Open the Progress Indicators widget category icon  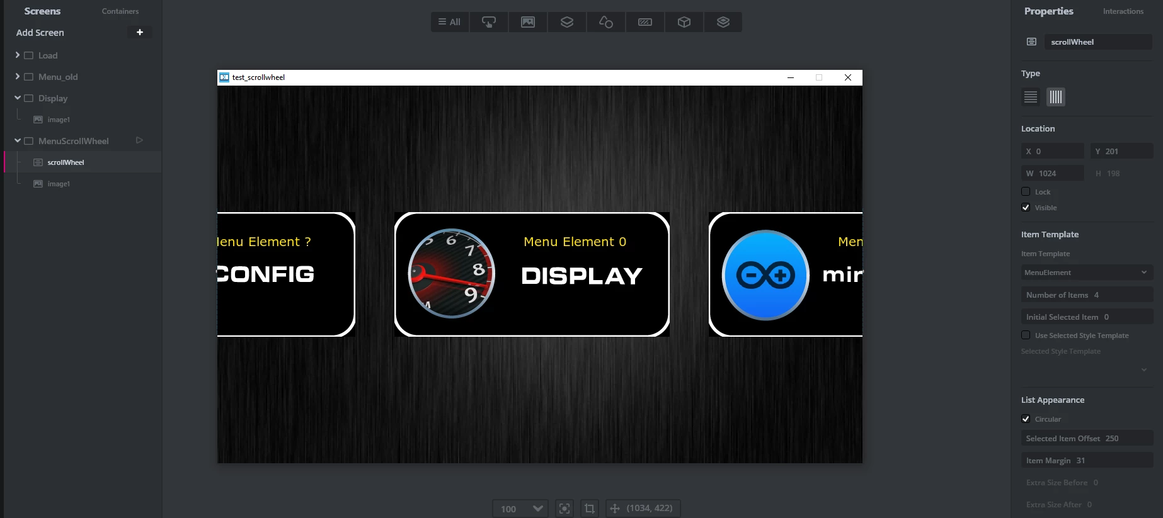(x=645, y=22)
